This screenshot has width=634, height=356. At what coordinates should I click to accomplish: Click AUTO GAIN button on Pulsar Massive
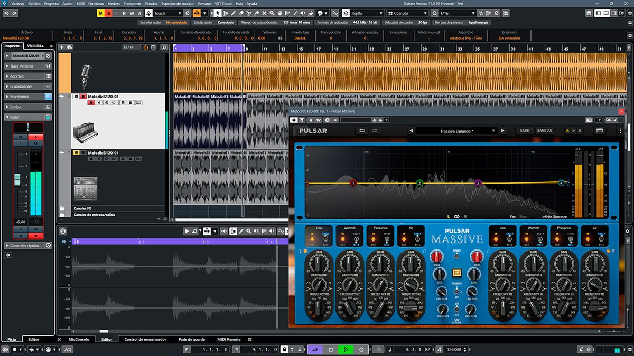(458, 272)
